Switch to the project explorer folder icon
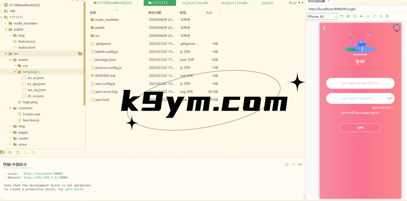The height and width of the screenshot is (201, 407). pyautogui.click(x=2, y=152)
